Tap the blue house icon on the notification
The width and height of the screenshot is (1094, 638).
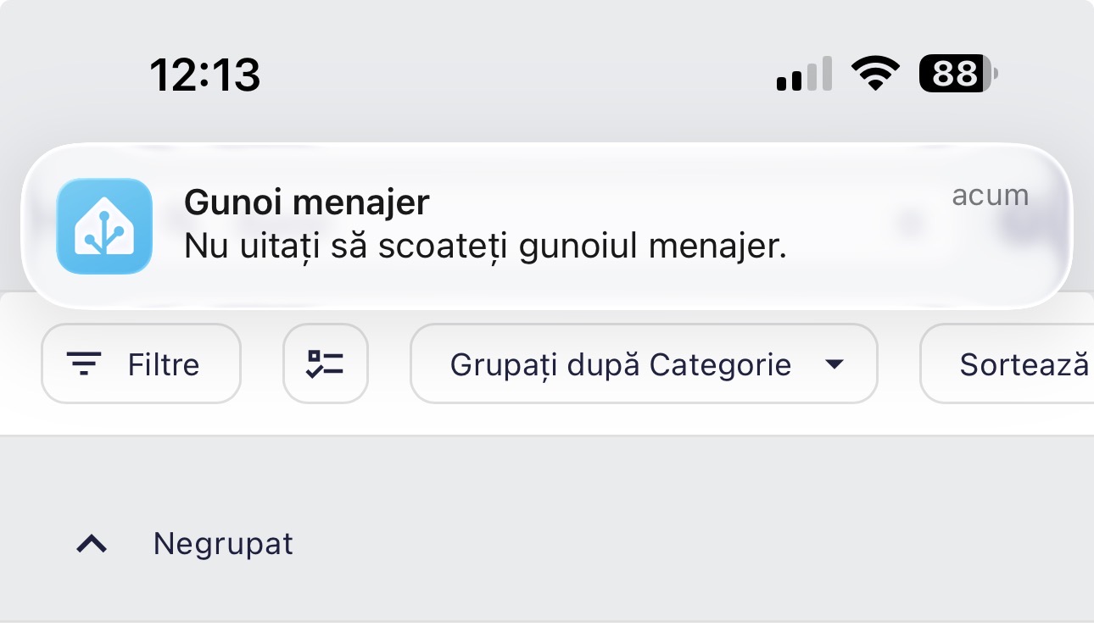click(x=103, y=225)
